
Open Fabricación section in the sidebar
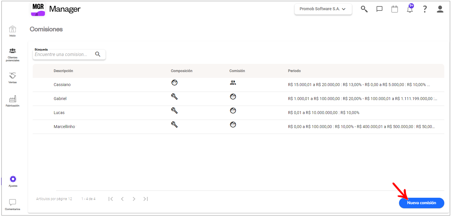point(13,101)
